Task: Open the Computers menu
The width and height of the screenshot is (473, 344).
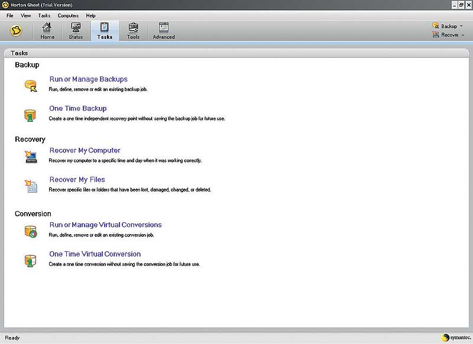Action: pos(68,15)
